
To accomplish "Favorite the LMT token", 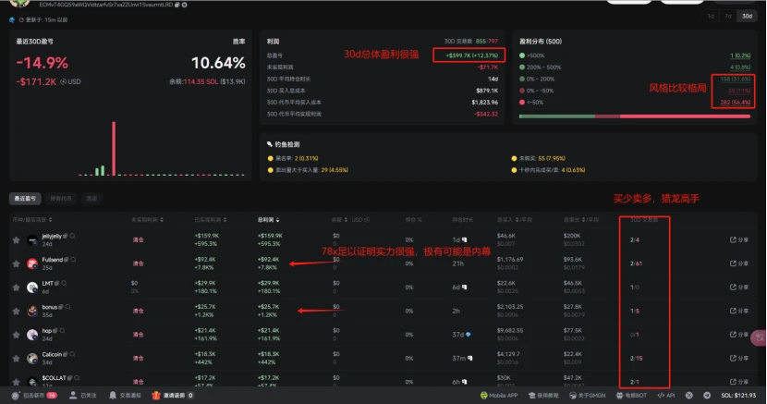I will point(16,287).
